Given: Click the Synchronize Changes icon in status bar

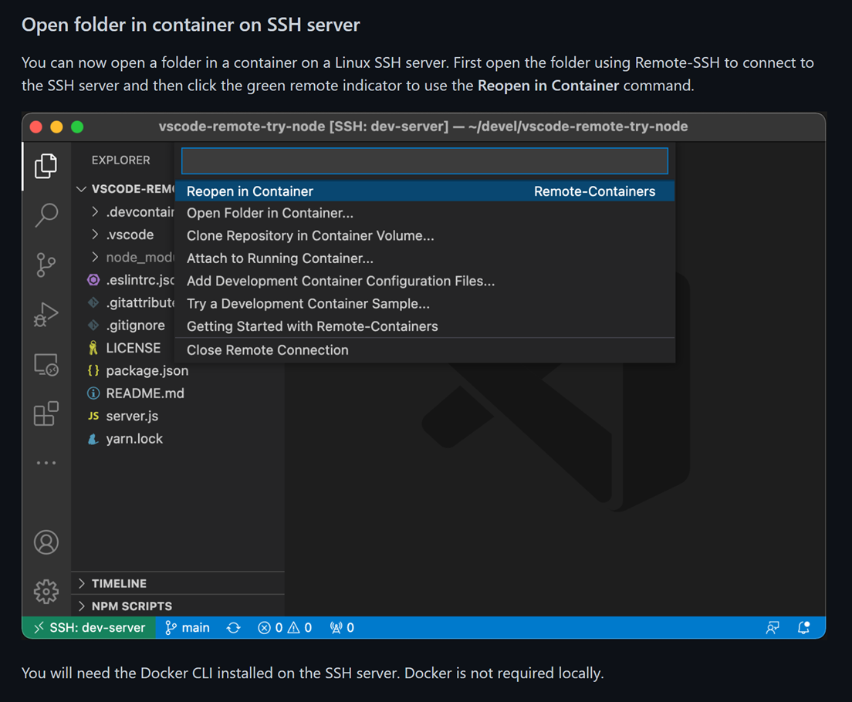Looking at the screenshot, I should (x=234, y=628).
